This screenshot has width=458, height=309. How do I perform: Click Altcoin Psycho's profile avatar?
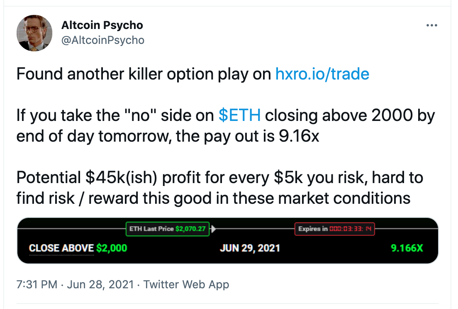click(34, 33)
